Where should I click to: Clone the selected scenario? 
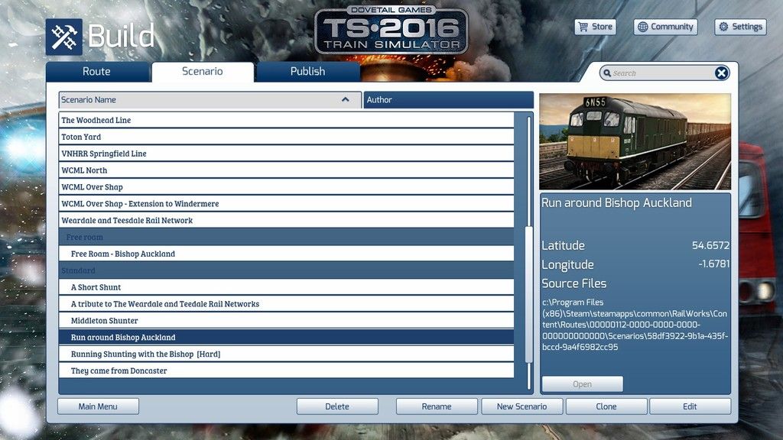[606, 406]
